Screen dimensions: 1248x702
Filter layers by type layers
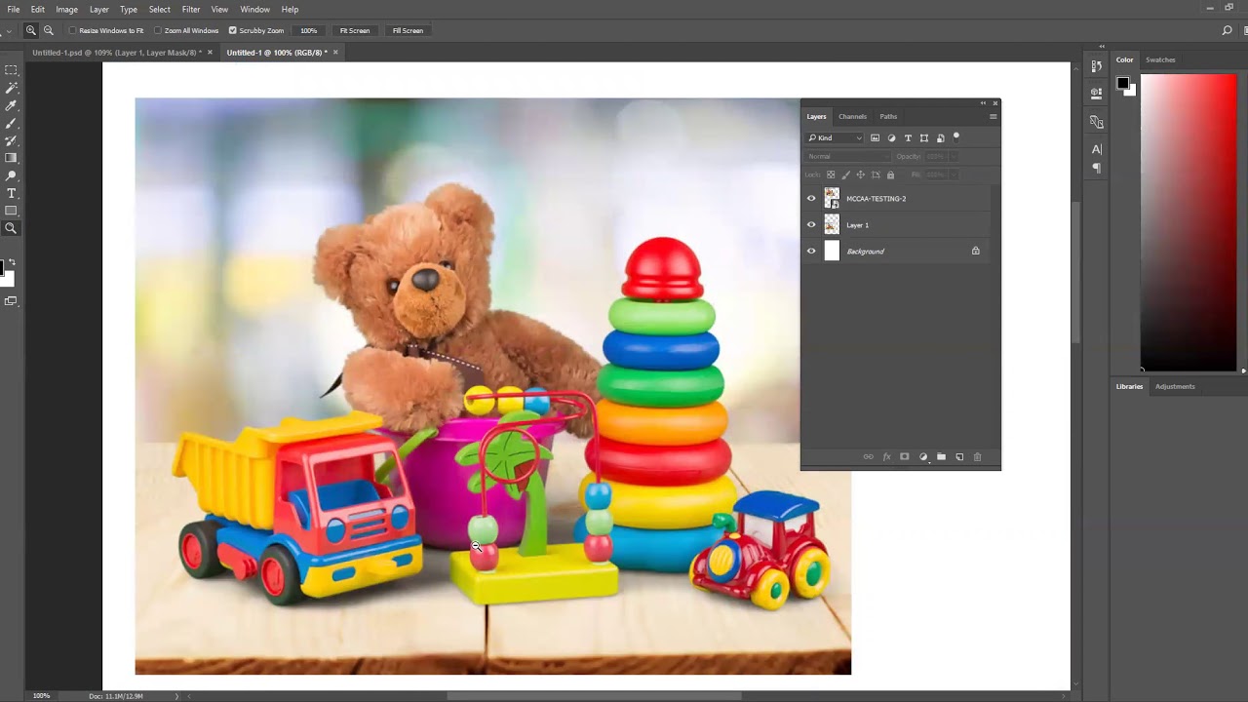908,138
